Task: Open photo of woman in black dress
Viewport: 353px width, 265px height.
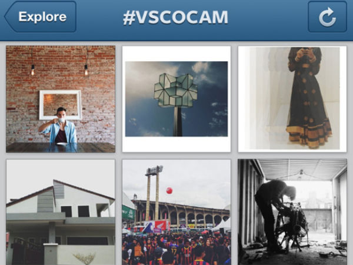Action: 292,99
